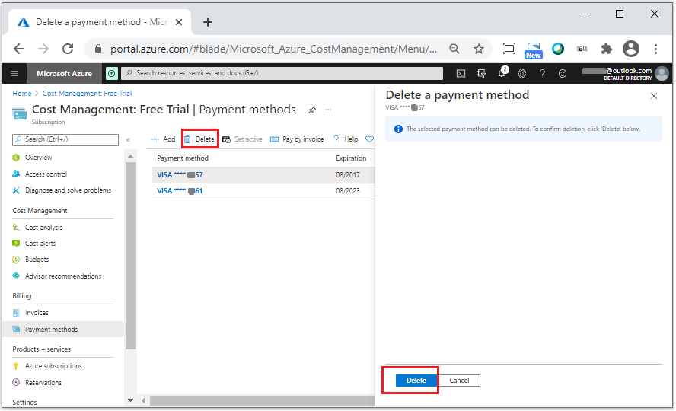Reload the browser page
This screenshot has height=411, width=676.
pyautogui.click(x=68, y=49)
